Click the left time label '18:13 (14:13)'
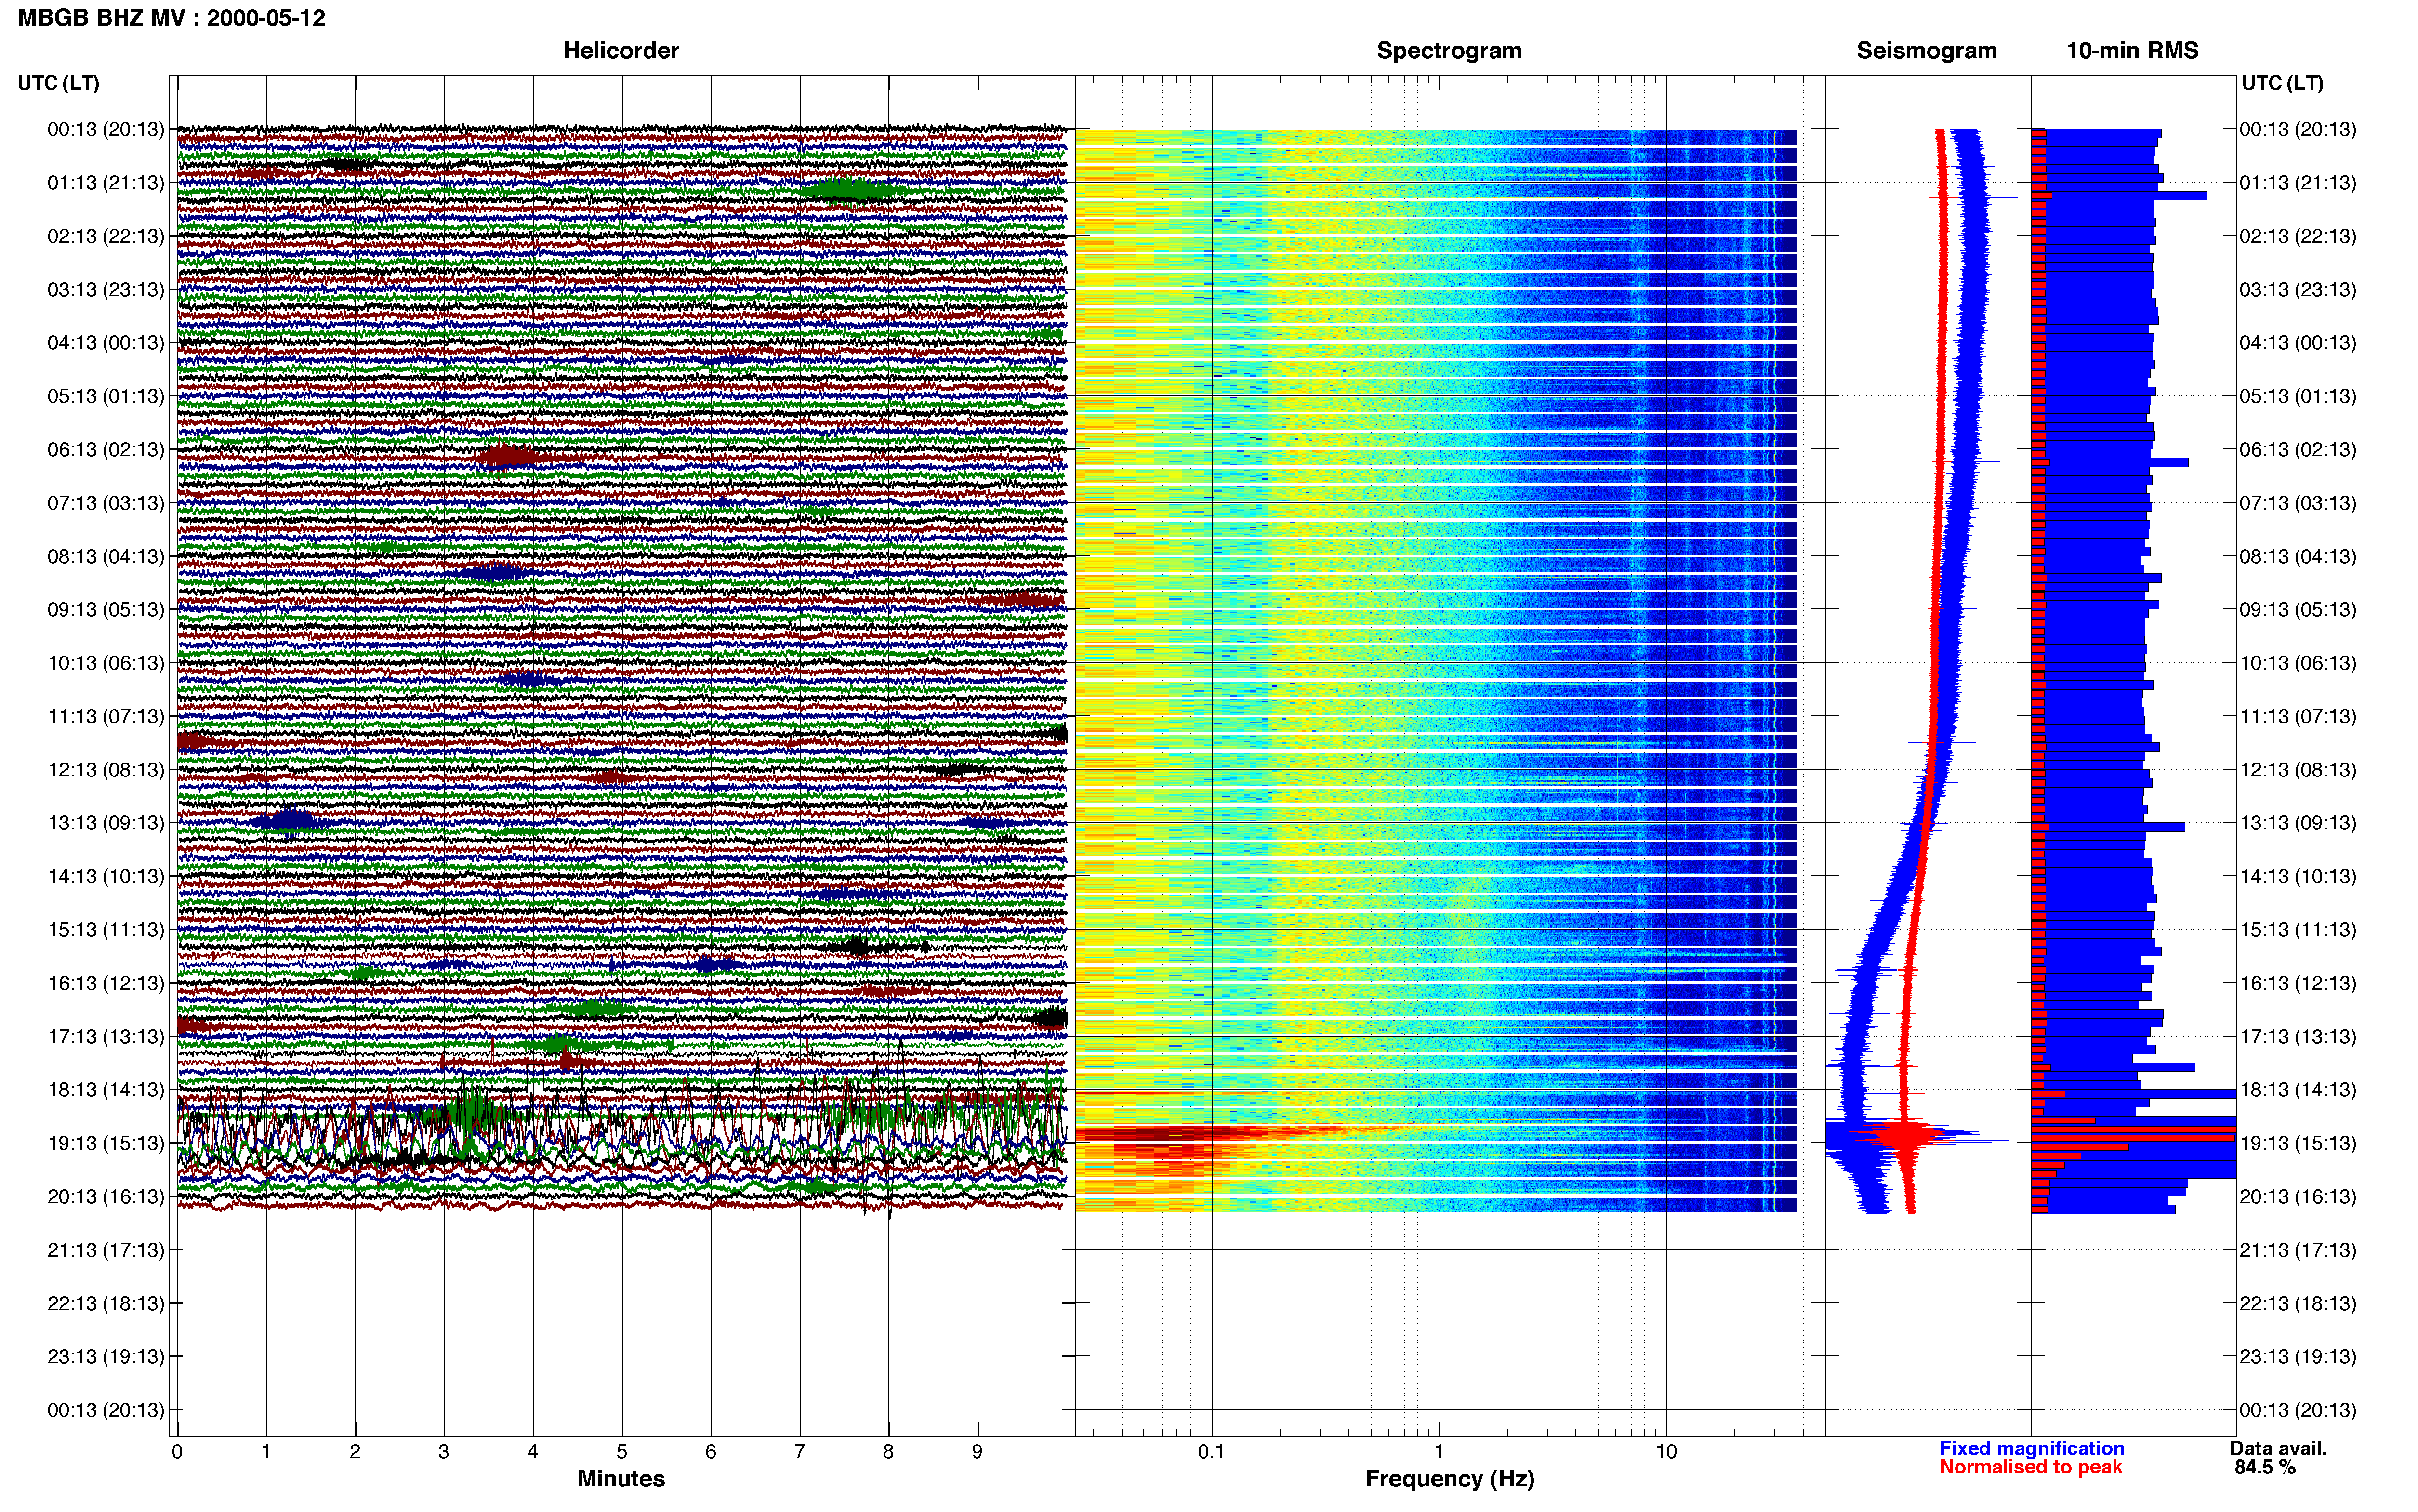Viewport: 2418px width, 1512px height. 106,1090
